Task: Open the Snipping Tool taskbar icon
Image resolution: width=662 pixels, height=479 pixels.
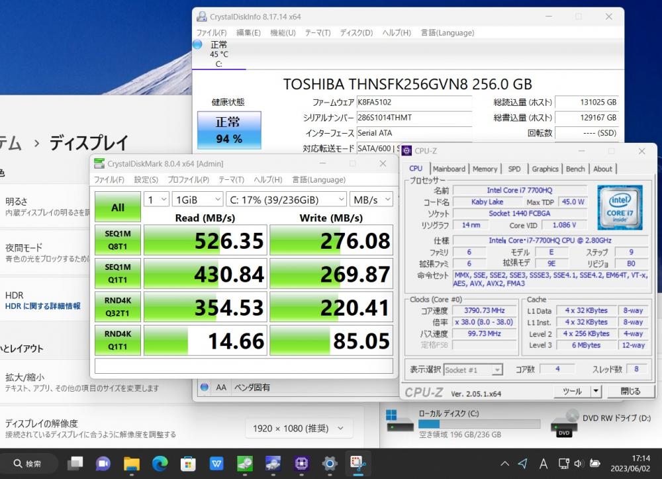Action: point(358,463)
